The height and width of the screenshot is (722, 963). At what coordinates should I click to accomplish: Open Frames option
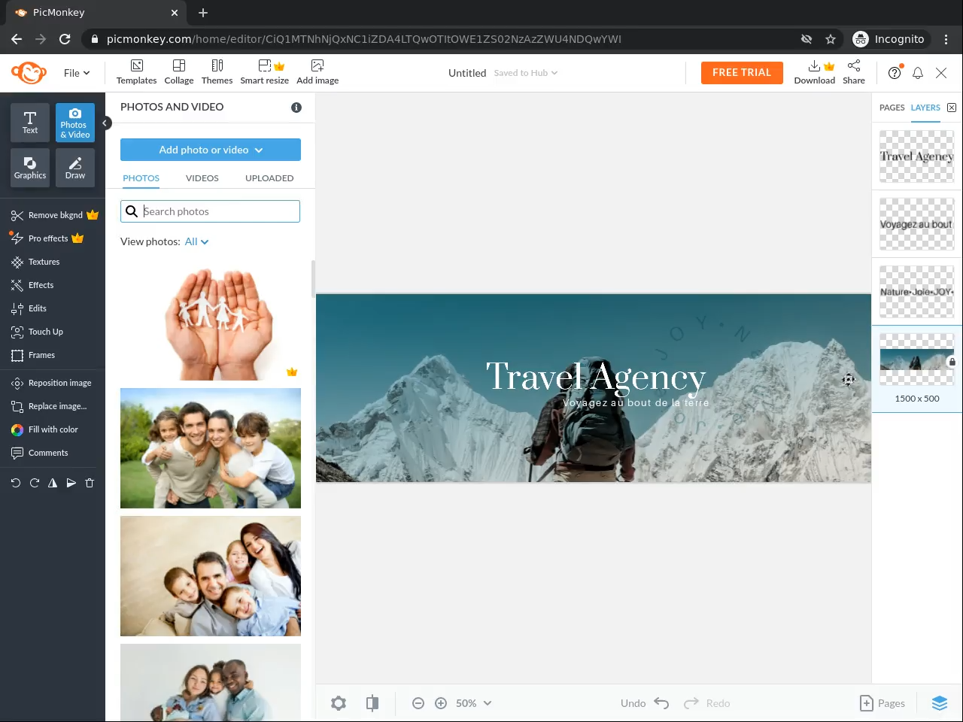point(33,355)
